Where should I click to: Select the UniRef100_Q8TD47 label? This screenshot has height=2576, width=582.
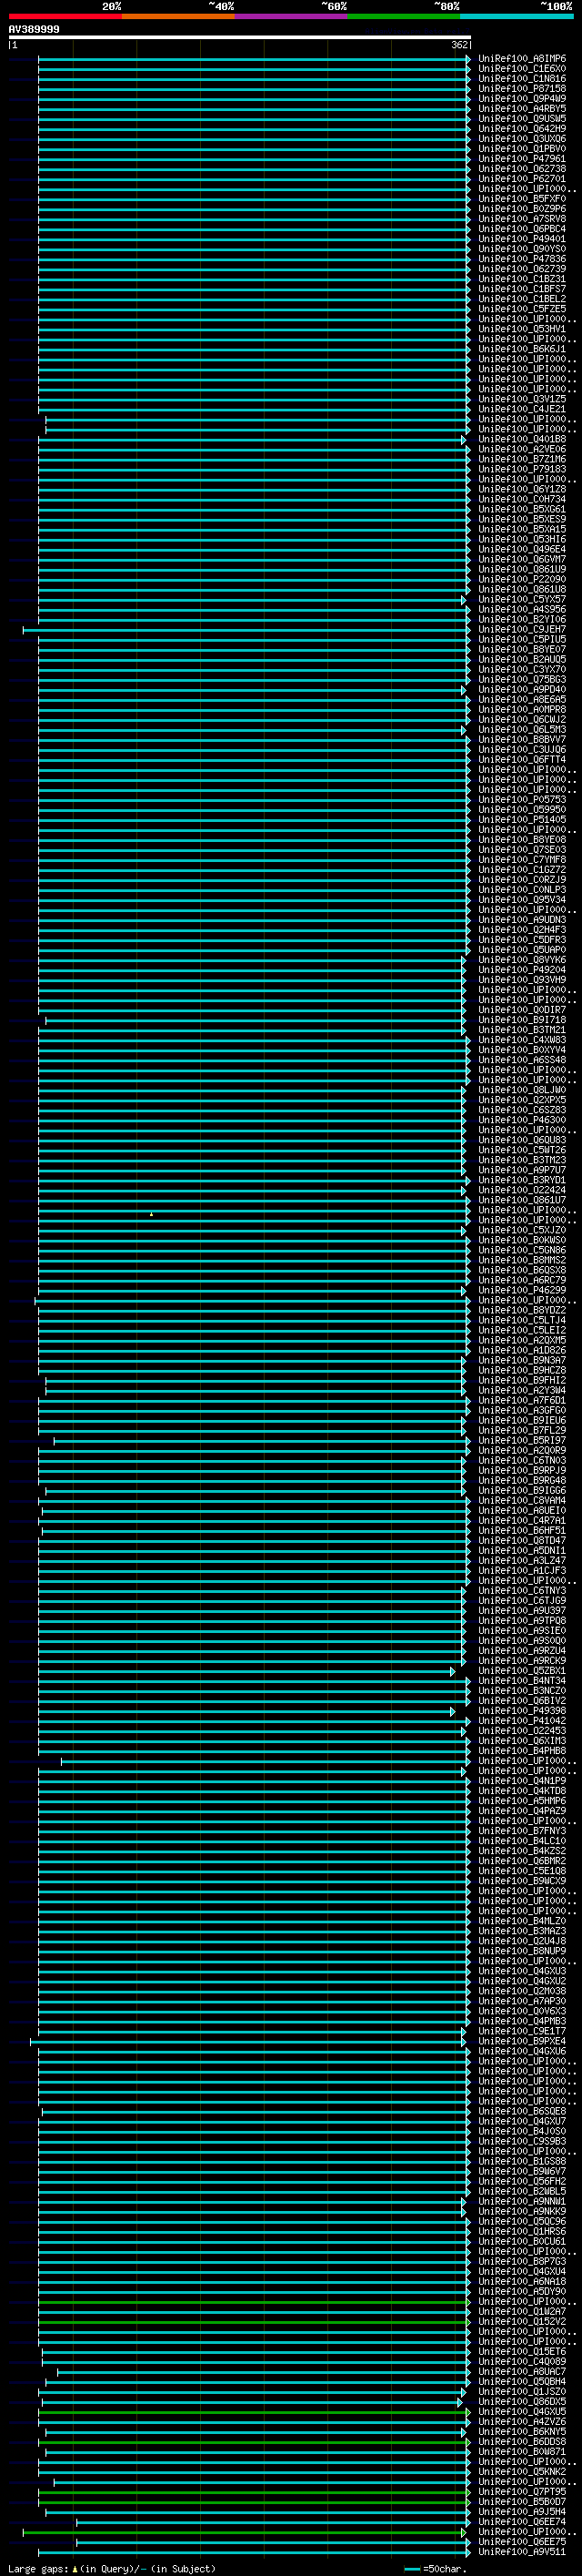[x=521, y=1540]
